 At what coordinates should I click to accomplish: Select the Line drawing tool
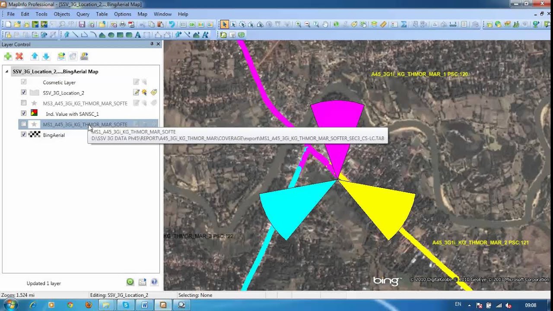75,35
